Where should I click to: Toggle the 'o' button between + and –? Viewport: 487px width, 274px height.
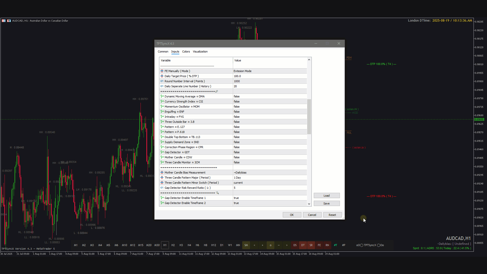point(271,245)
